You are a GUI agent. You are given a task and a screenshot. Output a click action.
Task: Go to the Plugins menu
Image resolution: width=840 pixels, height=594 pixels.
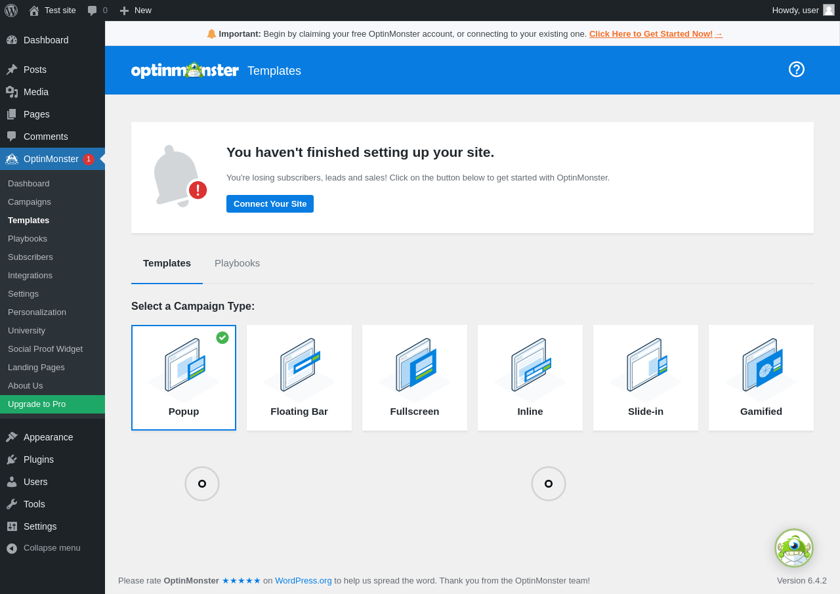point(52,459)
